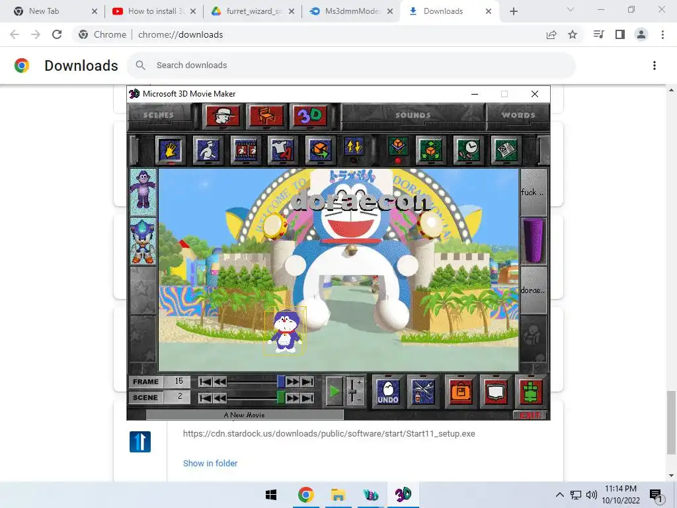Choose the purple gorilla actor thumbnail
This screenshot has height=508, width=677.
pyautogui.click(x=143, y=191)
